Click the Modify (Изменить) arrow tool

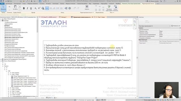tap(3, 8)
